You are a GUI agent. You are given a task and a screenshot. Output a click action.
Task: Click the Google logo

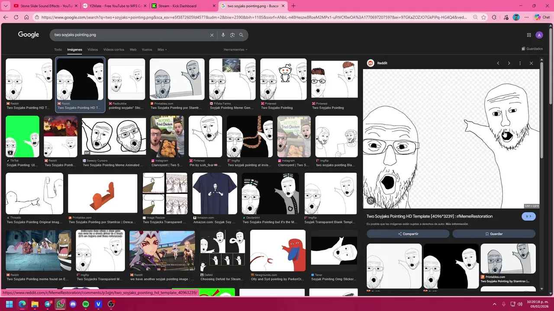pyautogui.click(x=29, y=35)
